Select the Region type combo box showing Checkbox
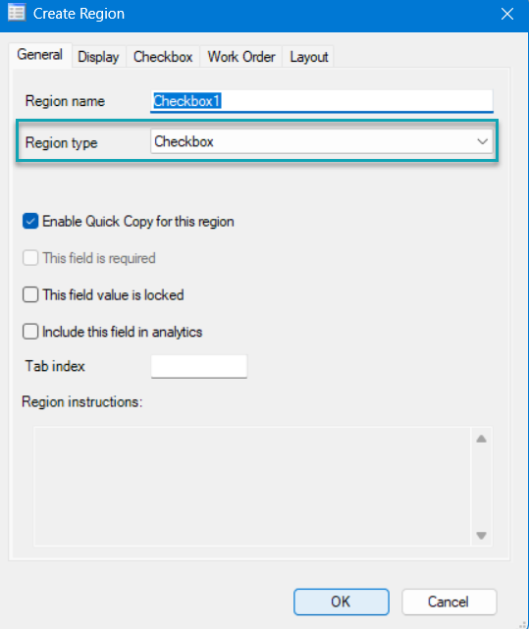Viewport: 529px width, 629px height. [x=322, y=141]
